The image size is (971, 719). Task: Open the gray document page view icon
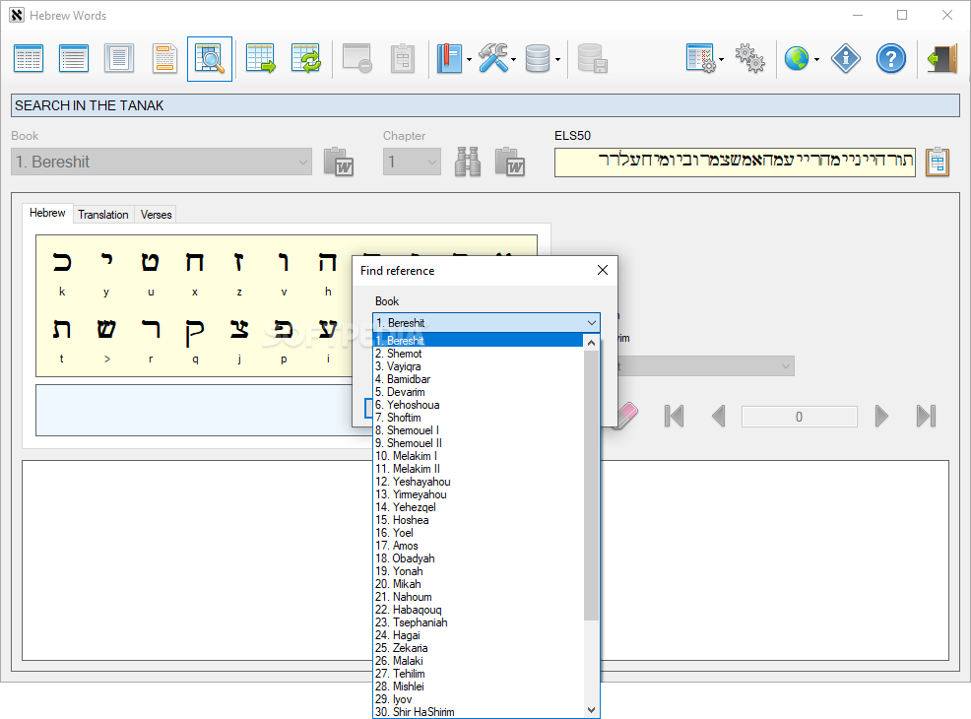[119, 59]
